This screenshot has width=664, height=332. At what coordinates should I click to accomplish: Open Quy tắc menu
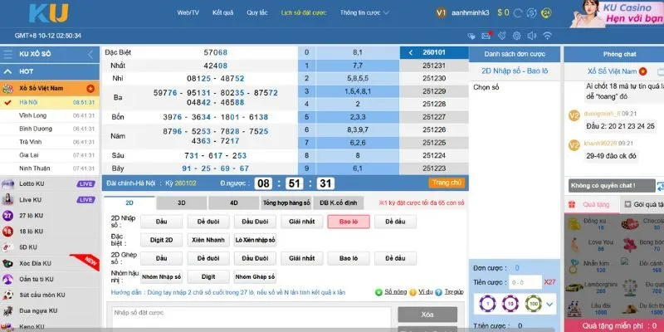257,12
